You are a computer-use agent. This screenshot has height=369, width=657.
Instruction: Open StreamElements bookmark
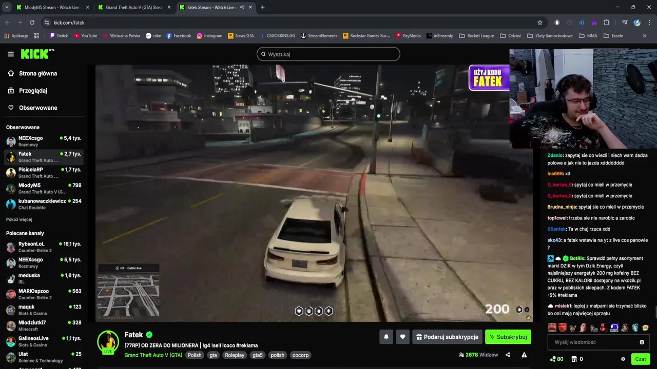[319, 36]
